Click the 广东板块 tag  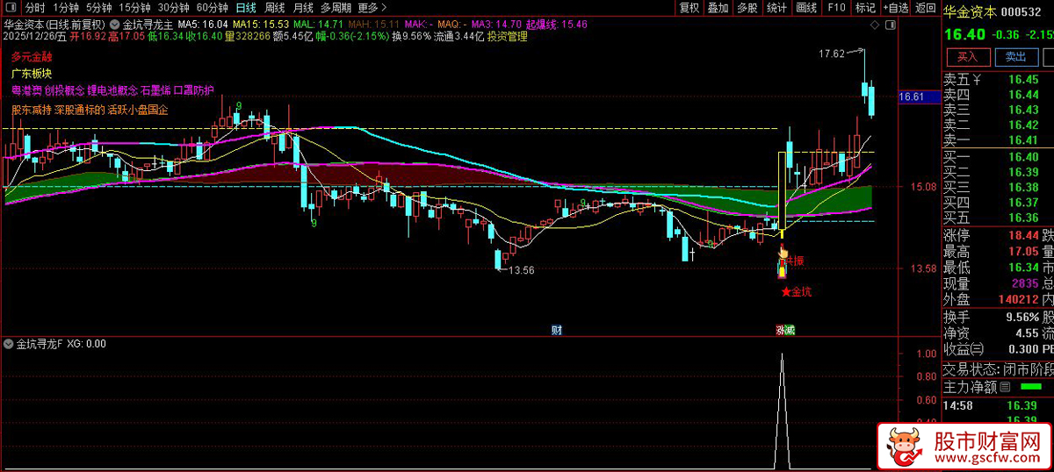(x=32, y=74)
